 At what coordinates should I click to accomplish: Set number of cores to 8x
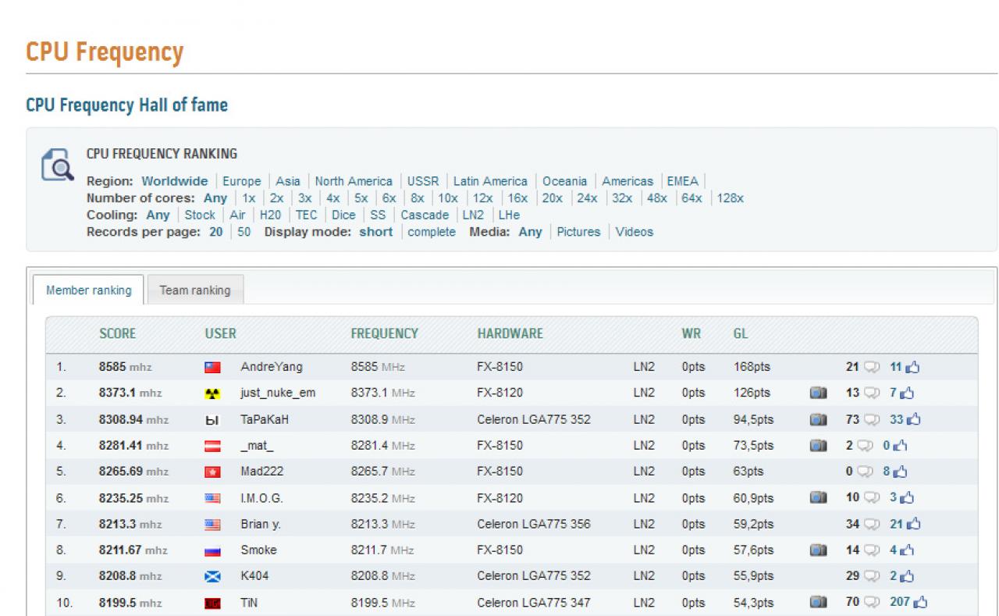[x=418, y=198]
